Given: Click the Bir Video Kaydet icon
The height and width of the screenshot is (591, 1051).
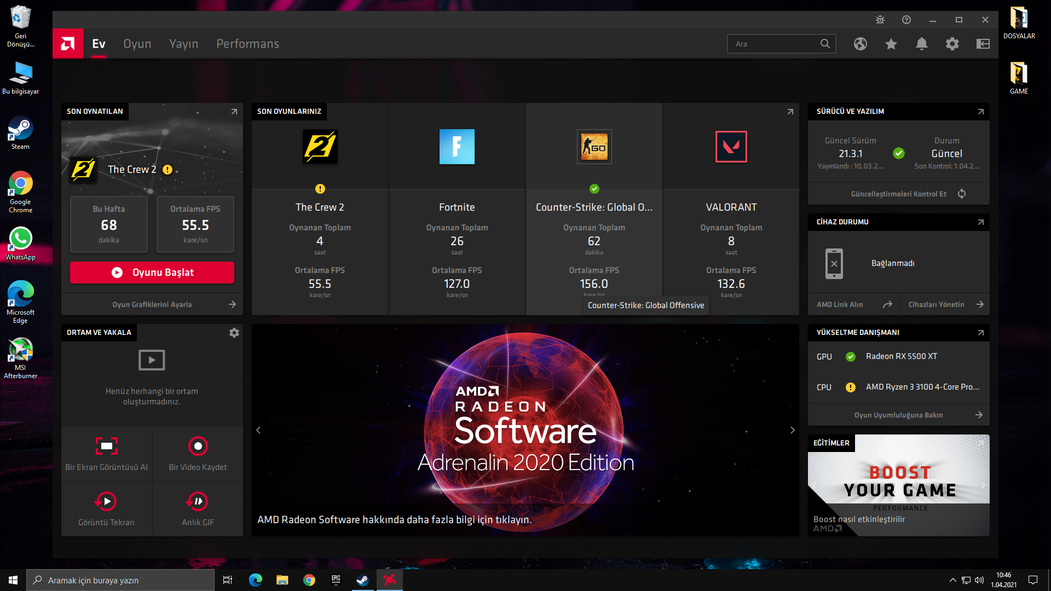Looking at the screenshot, I should click(x=198, y=446).
